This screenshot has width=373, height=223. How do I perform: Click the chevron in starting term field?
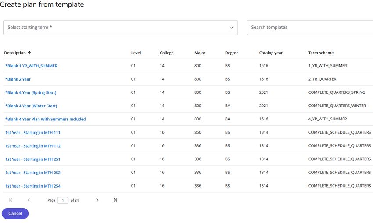(231, 28)
